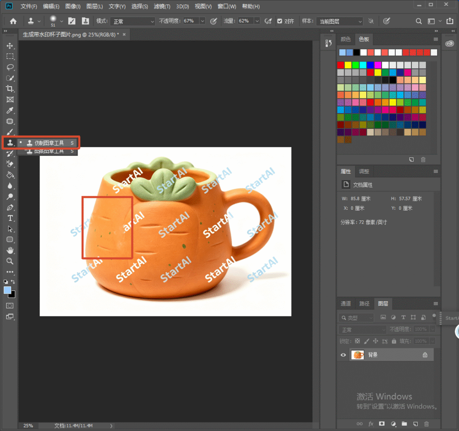Switch to the 路径 tab
Viewport: 459px width, 431px height.
[364, 303]
